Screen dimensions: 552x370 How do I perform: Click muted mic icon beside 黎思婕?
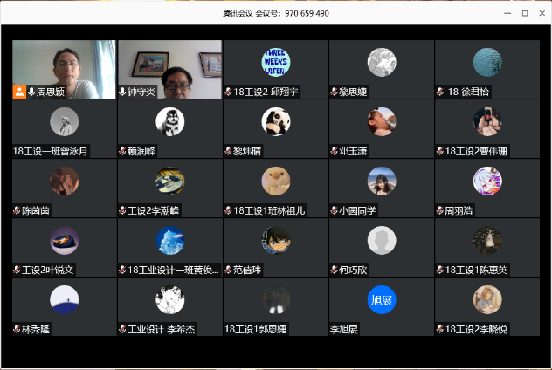click(x=335, y=92)
